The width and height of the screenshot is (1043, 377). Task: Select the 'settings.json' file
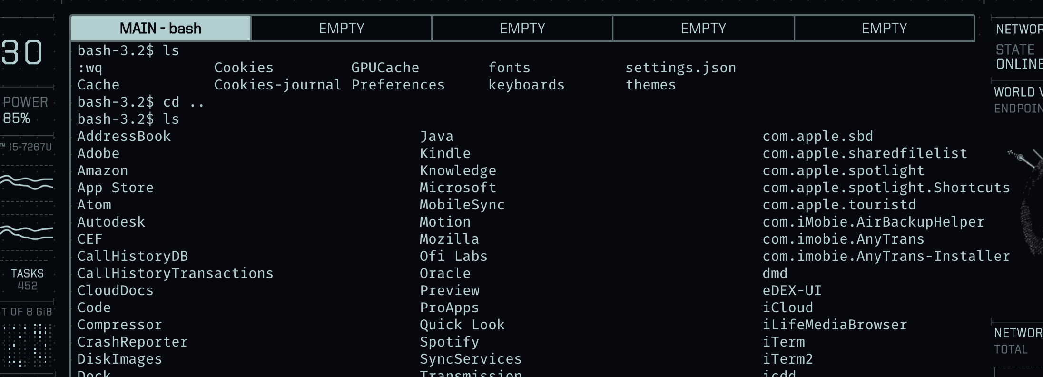680,68
